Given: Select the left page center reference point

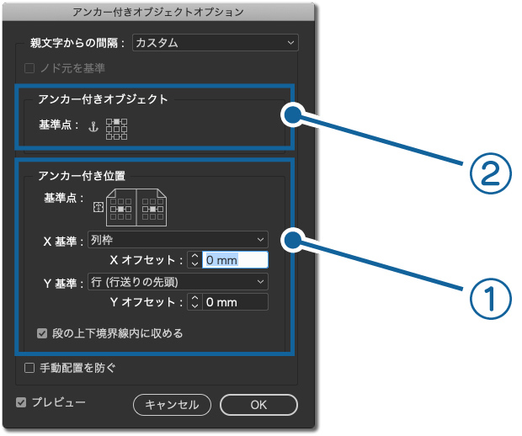Looking at the screenshot, I should (x=120, y=209).
